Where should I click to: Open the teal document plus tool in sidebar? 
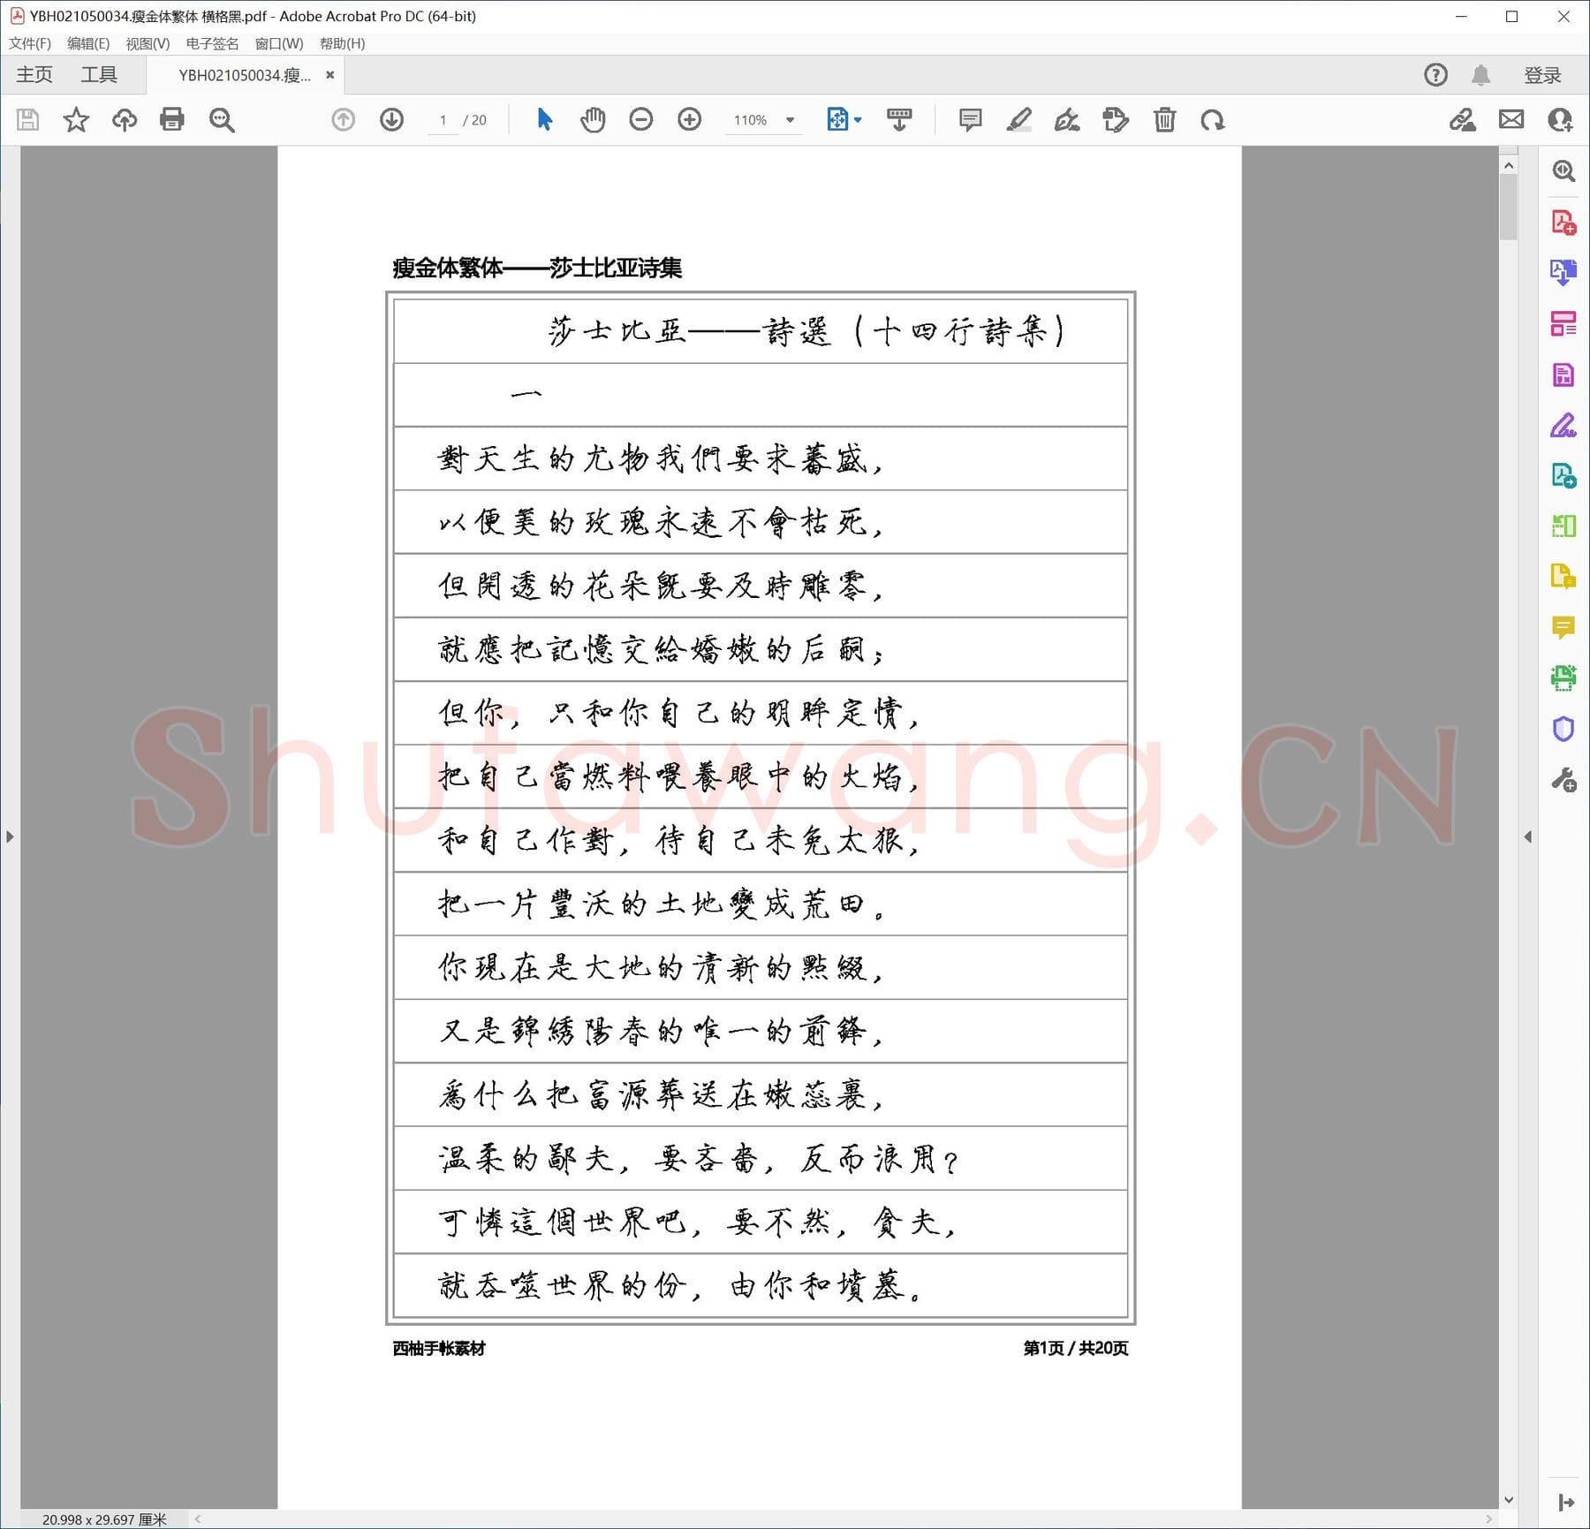pos(1563,476)
